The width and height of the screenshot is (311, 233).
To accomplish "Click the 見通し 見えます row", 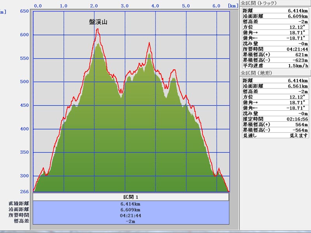I will 275,135.
